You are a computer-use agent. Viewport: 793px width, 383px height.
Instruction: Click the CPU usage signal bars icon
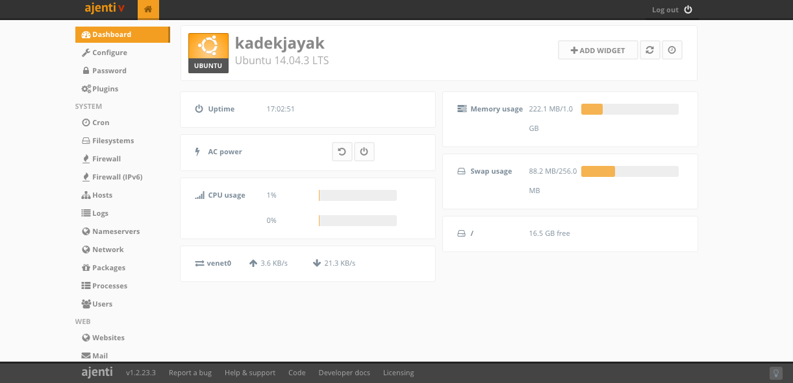(x=199, y=195)
